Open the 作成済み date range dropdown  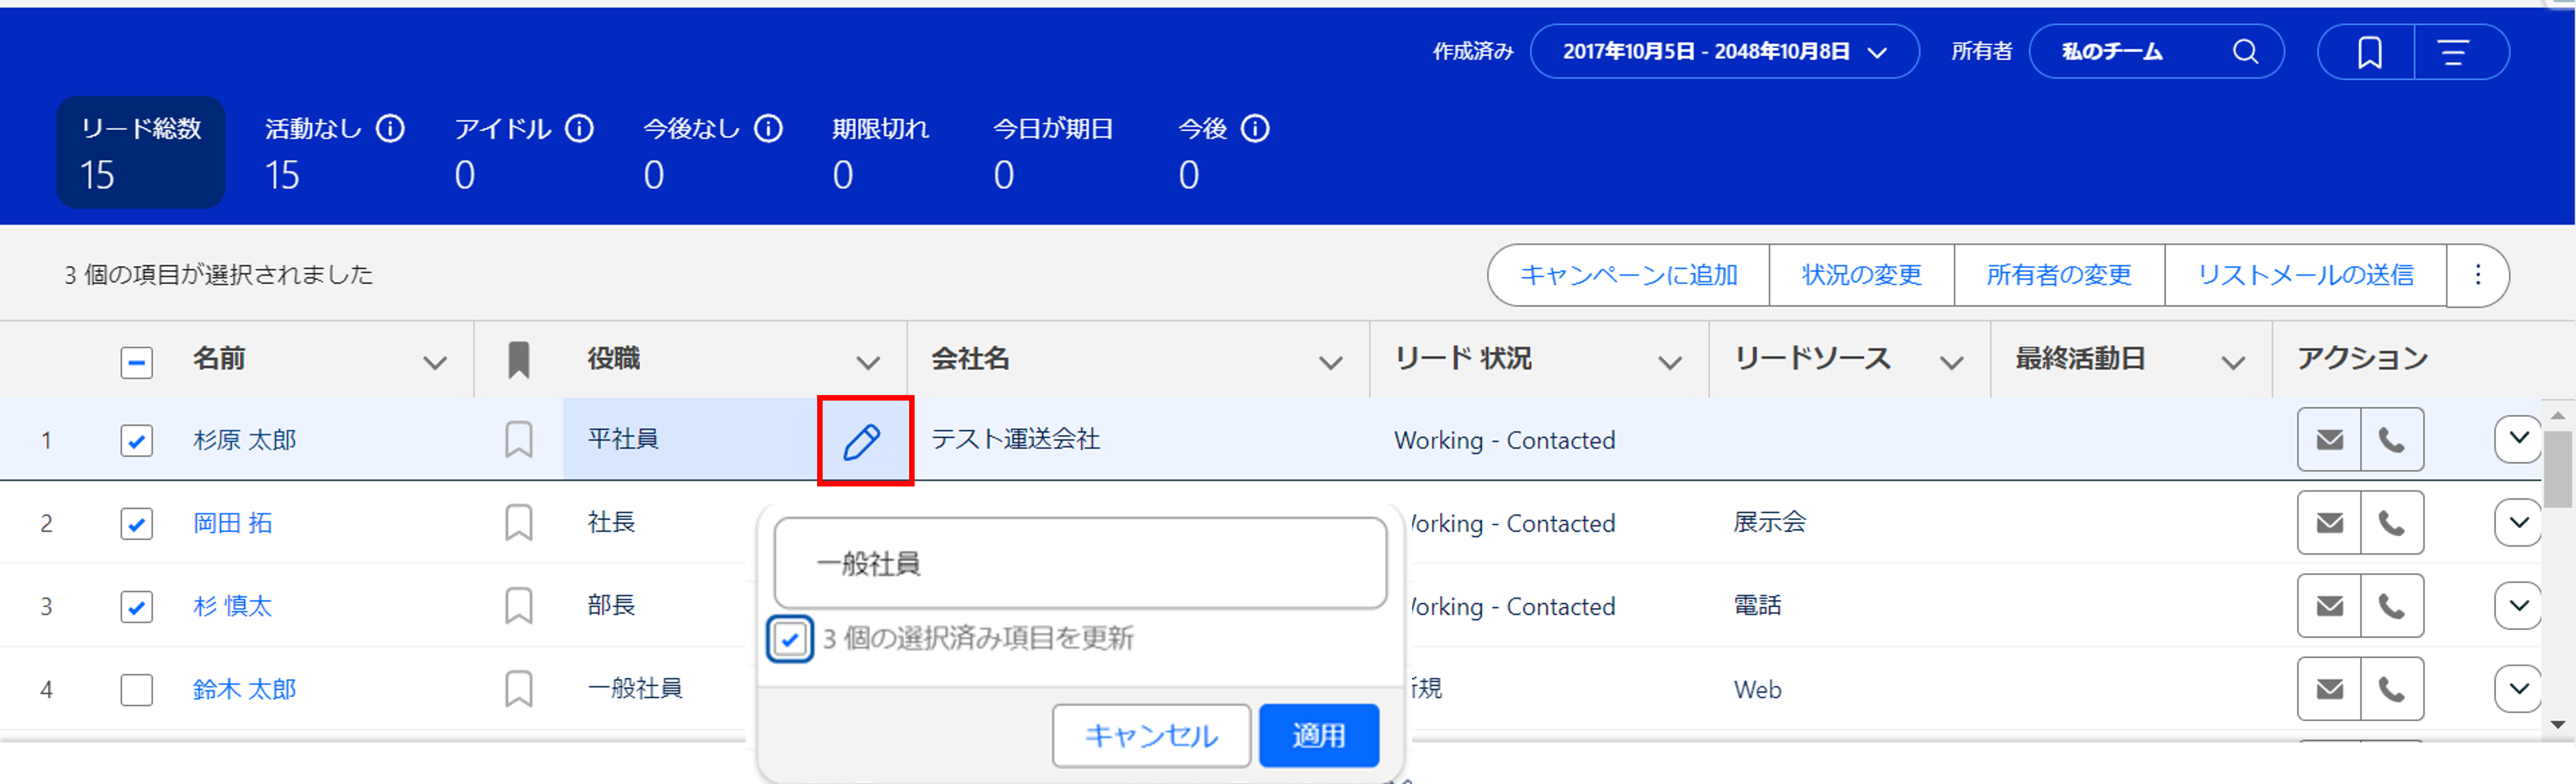(1724, 52)
